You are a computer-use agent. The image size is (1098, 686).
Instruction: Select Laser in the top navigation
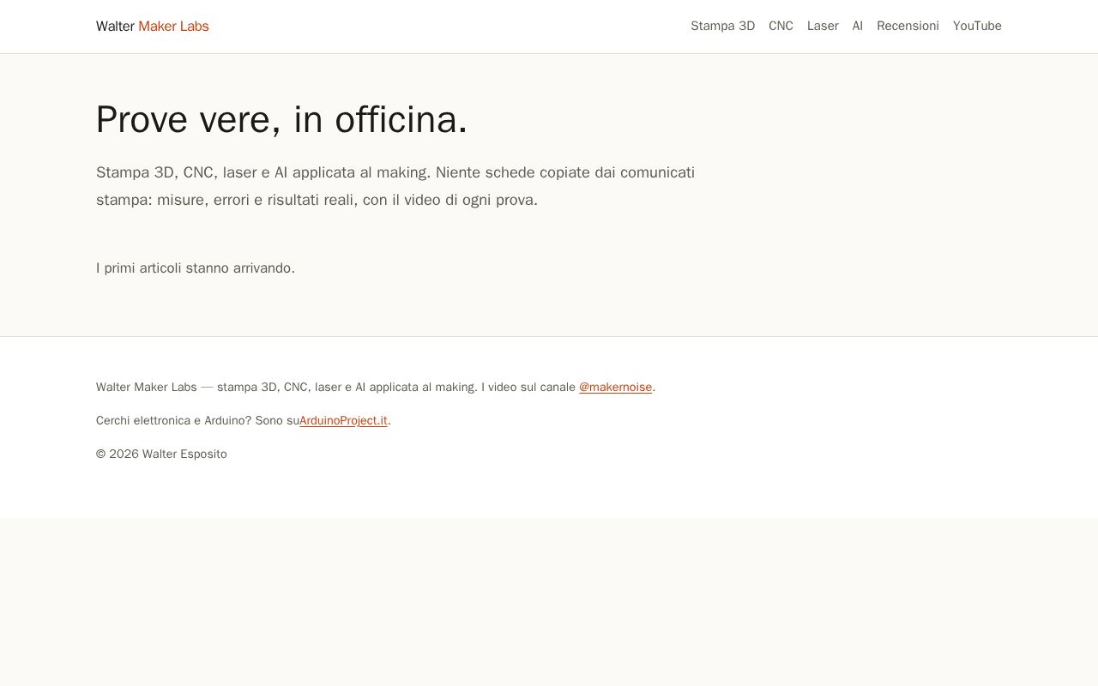coord(823,26)
